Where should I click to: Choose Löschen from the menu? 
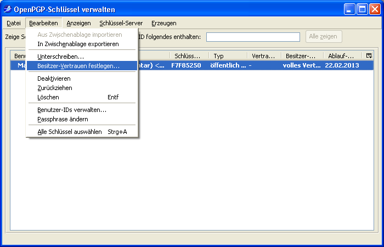(82, 97)
